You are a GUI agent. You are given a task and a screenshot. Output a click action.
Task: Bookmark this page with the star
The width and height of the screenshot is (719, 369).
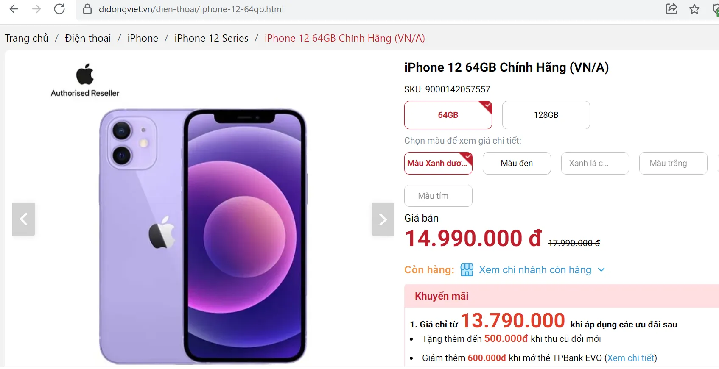click(x=694, y=9)
